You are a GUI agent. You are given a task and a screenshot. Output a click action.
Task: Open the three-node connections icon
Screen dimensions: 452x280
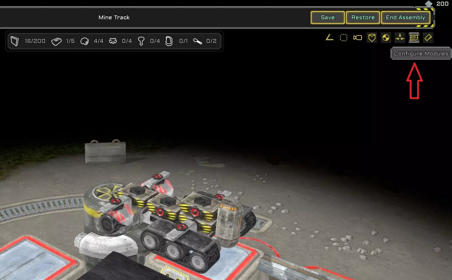[400, 38]
